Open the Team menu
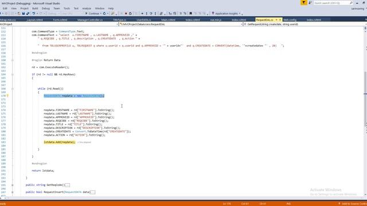Viewport: 367px width, 206px height. tap(57, 9)
